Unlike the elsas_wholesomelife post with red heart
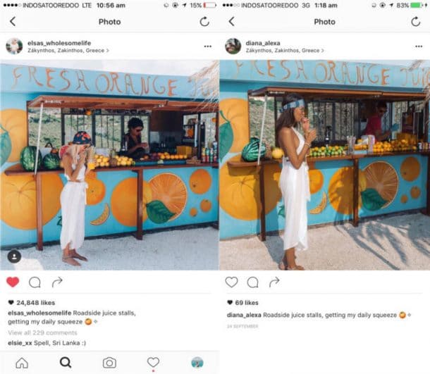This screenshot has height=374, width=430. pos(13,282)
